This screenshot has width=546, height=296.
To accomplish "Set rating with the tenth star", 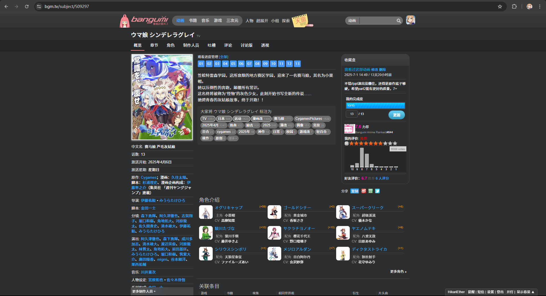I will coord(395,143).
